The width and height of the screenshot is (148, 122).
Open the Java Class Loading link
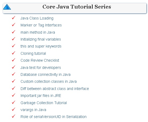[37, 18]
